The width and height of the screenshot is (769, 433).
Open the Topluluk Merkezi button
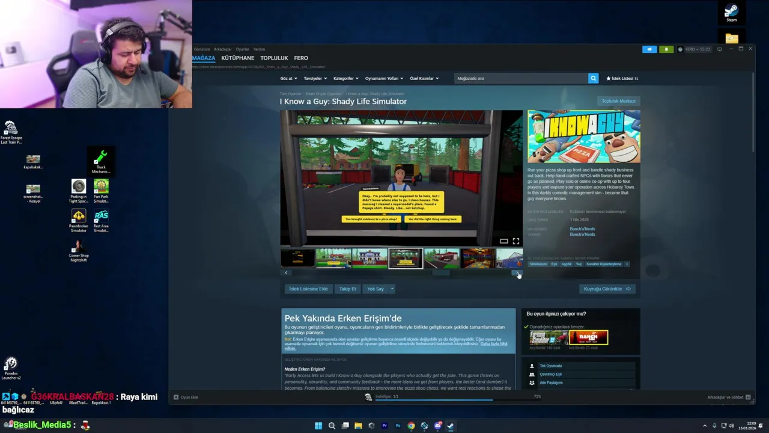pyautogui.click(x=618, y=101)
